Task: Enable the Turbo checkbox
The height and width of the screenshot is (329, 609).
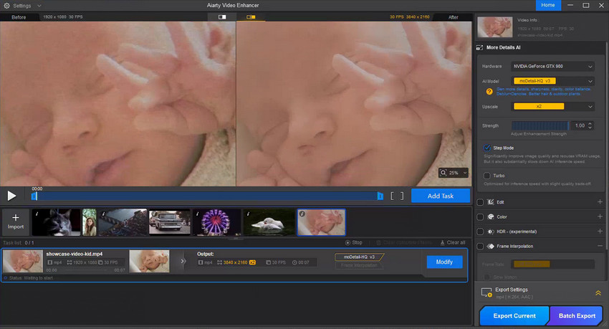Action: pos(488,175)
